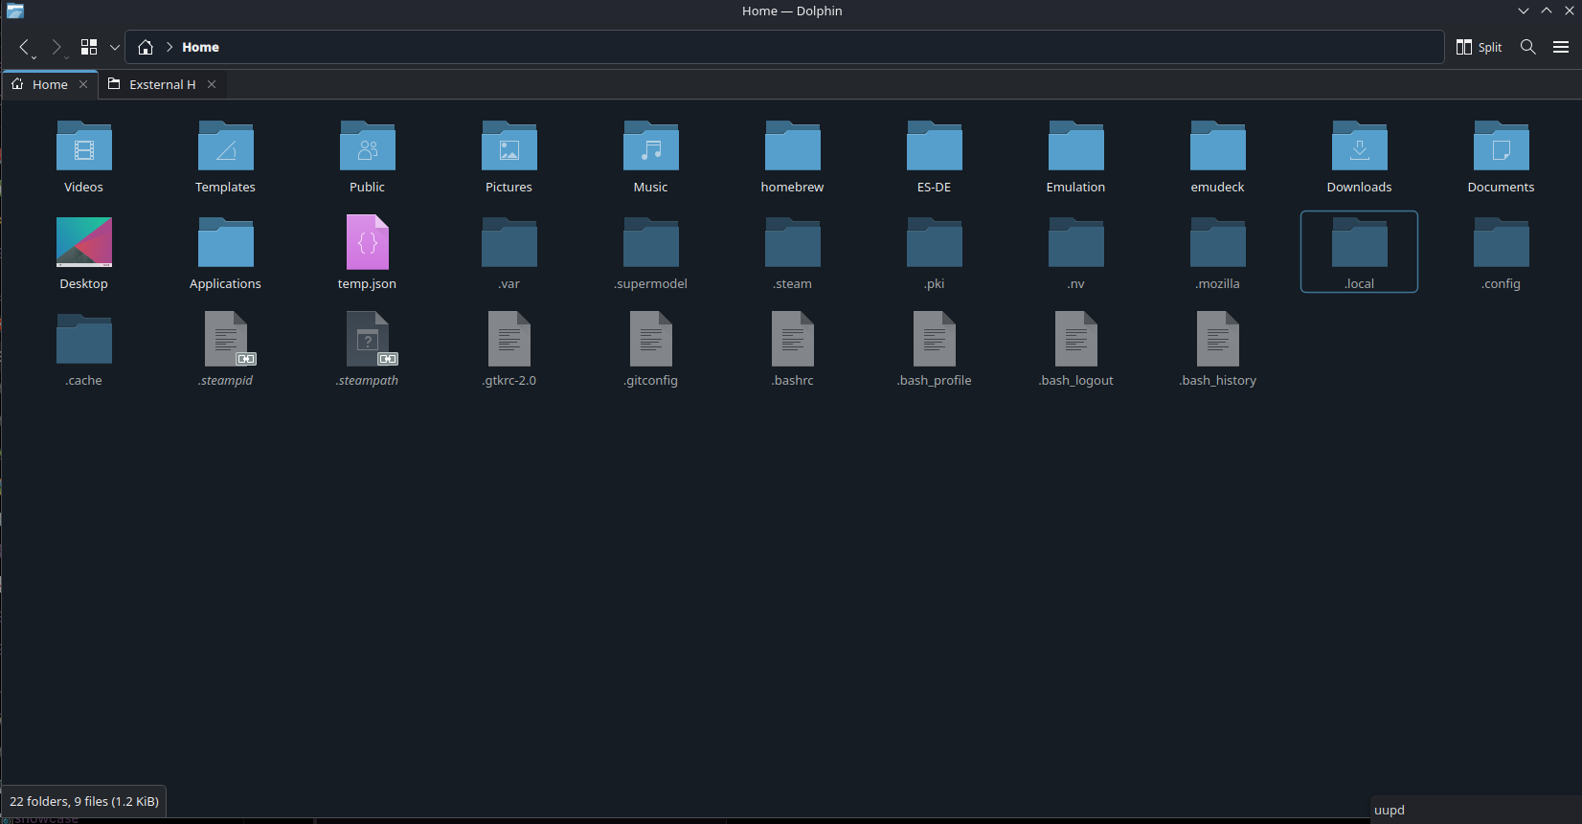This screenshot has height=824, width=1582.
Task: Switch to the Exsternal H tab
Action: (162, 84)
